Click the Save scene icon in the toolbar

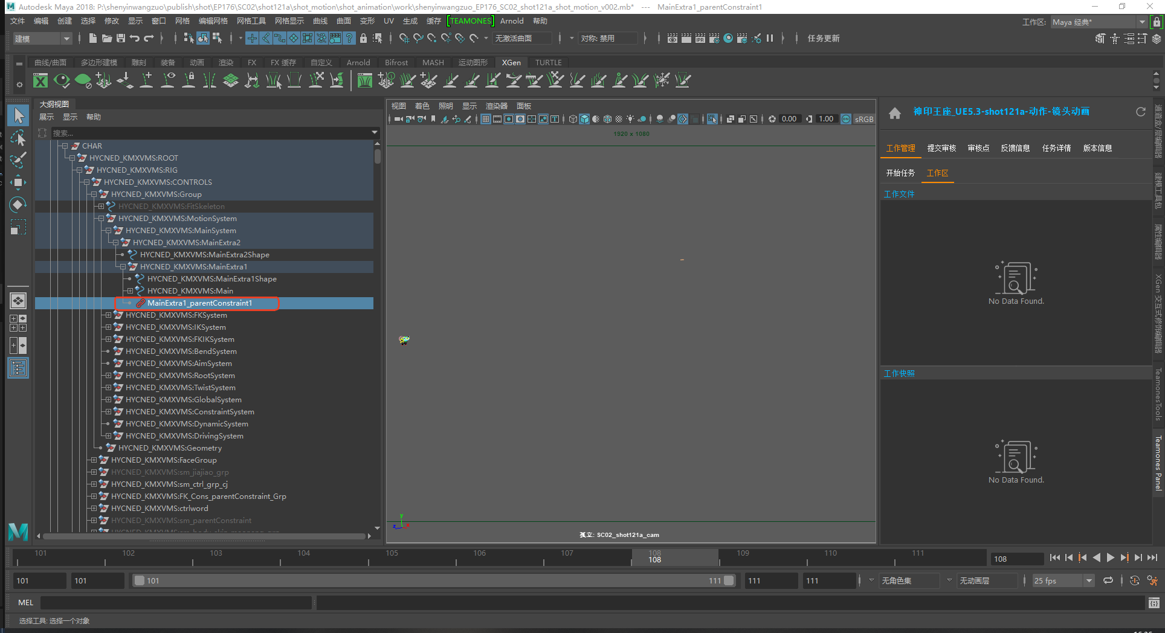click(121, 38)
